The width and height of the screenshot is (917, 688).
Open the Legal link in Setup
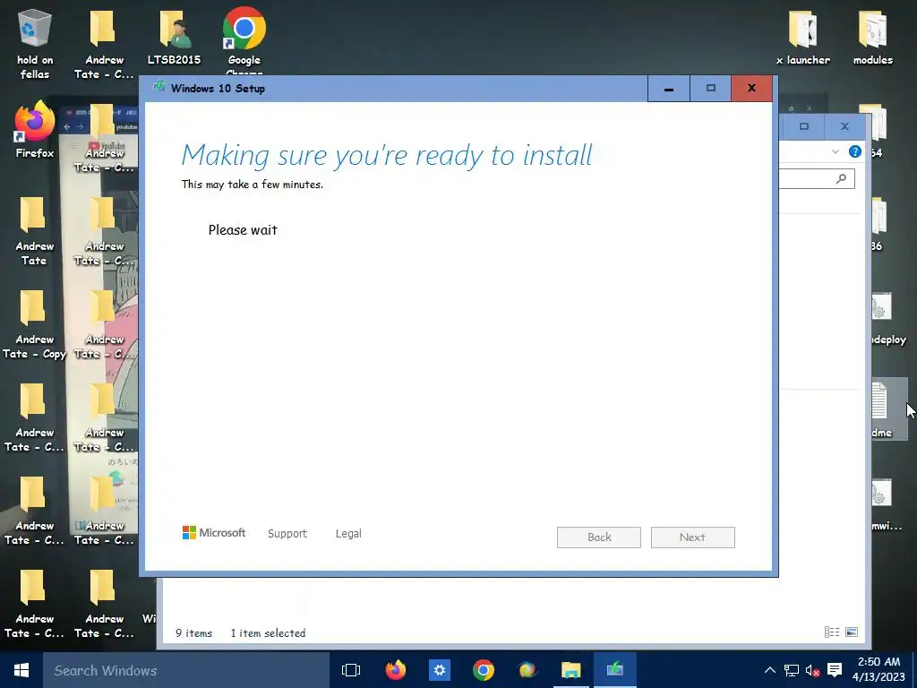point(348,534)
